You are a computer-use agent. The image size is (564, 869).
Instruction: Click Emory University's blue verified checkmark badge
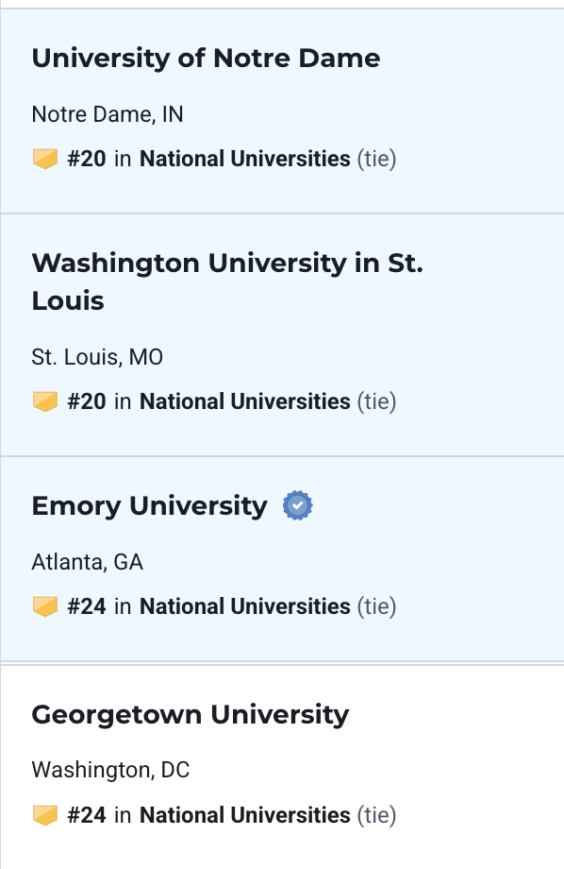(x=298, y=505)
